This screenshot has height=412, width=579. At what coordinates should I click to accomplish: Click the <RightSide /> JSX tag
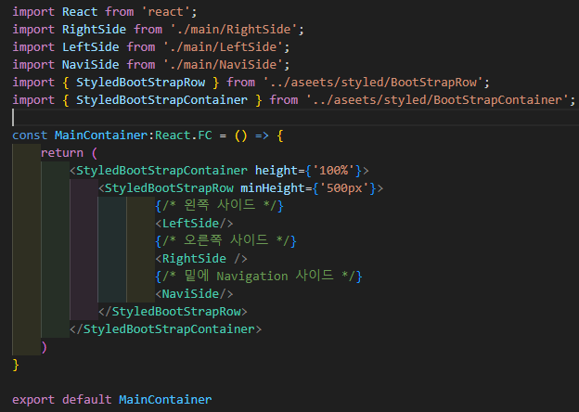201,259
